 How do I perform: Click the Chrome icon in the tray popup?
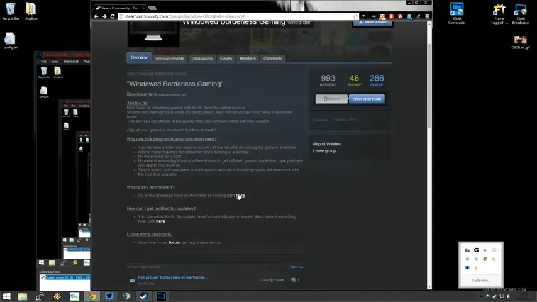[485, 259]
